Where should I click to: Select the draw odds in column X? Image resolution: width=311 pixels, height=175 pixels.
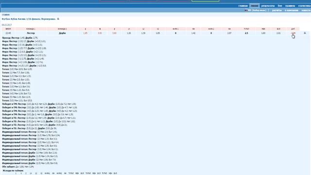[100, 33]
